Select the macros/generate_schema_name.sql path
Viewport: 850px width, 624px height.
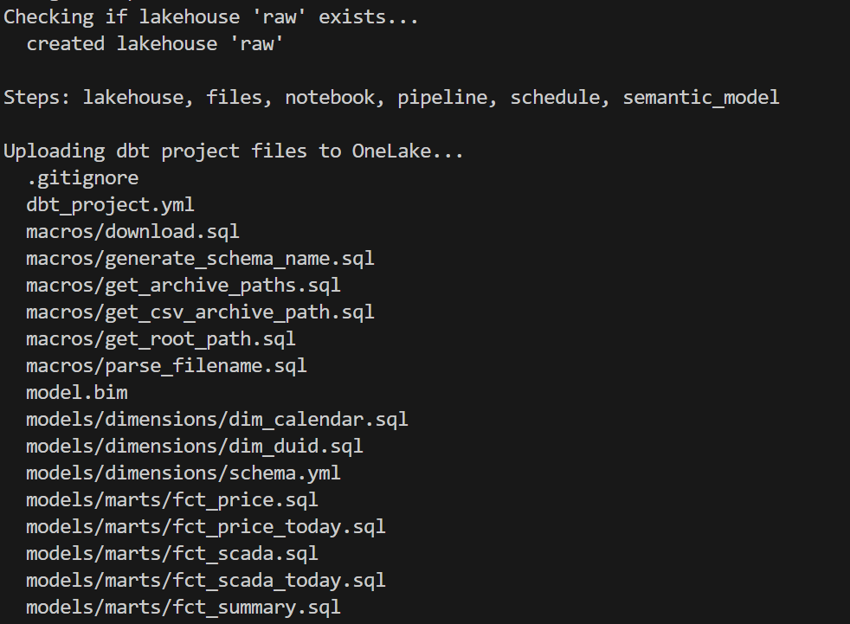coord(200,259)
